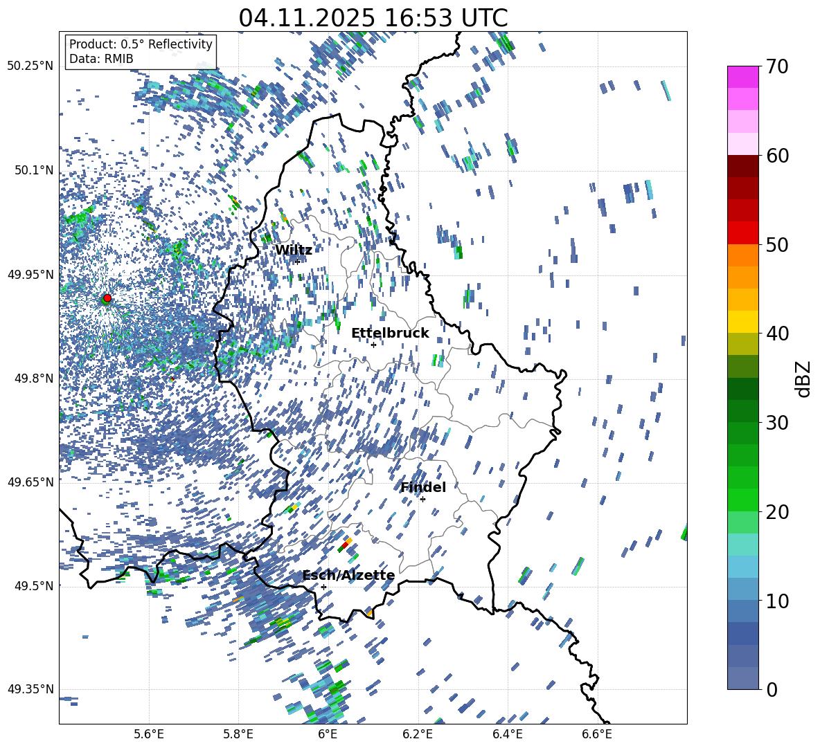820x748 pixels.
Task: Click the red radar site marker dot
Action: (x=107, y=298)
